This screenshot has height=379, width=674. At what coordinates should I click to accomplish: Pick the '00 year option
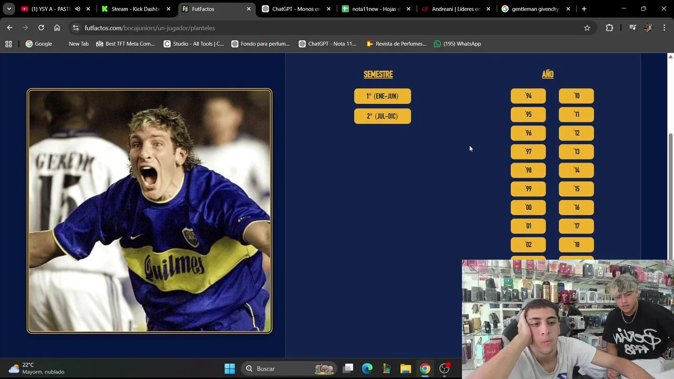click(528, 207)
